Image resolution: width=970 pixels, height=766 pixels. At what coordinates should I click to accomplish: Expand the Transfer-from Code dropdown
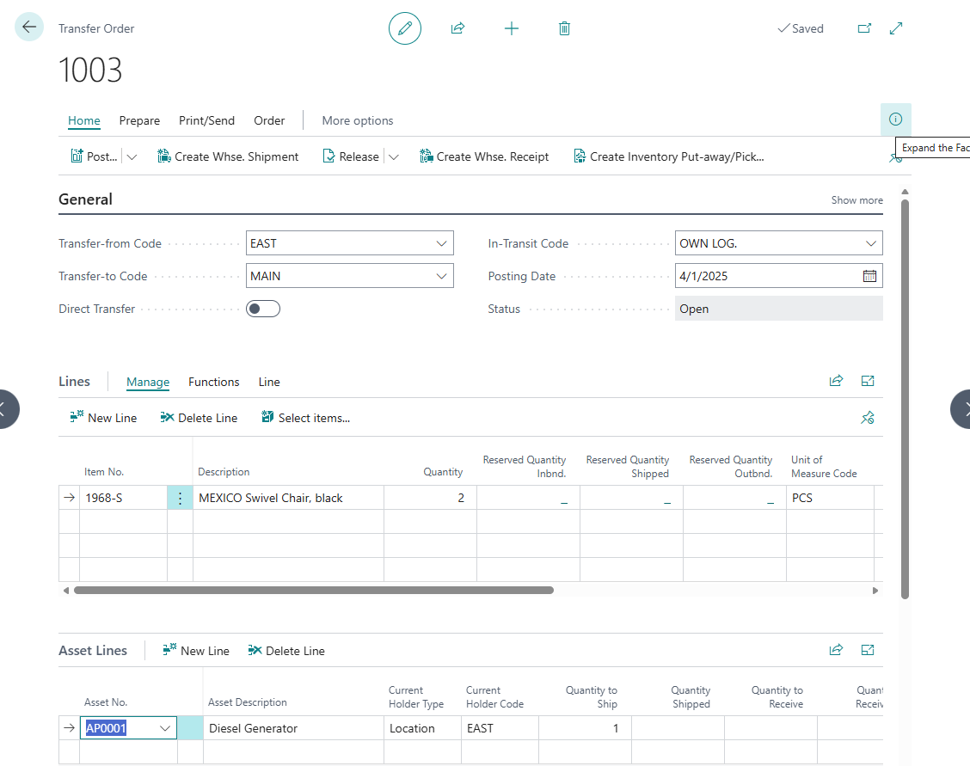tap(442, 243)
